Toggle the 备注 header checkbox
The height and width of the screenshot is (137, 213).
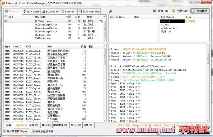tap(6, 17)
